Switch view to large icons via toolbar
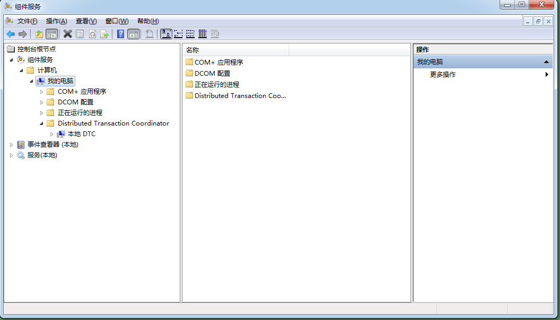Viewport: 560px width, 320px height. click(166, 34)
